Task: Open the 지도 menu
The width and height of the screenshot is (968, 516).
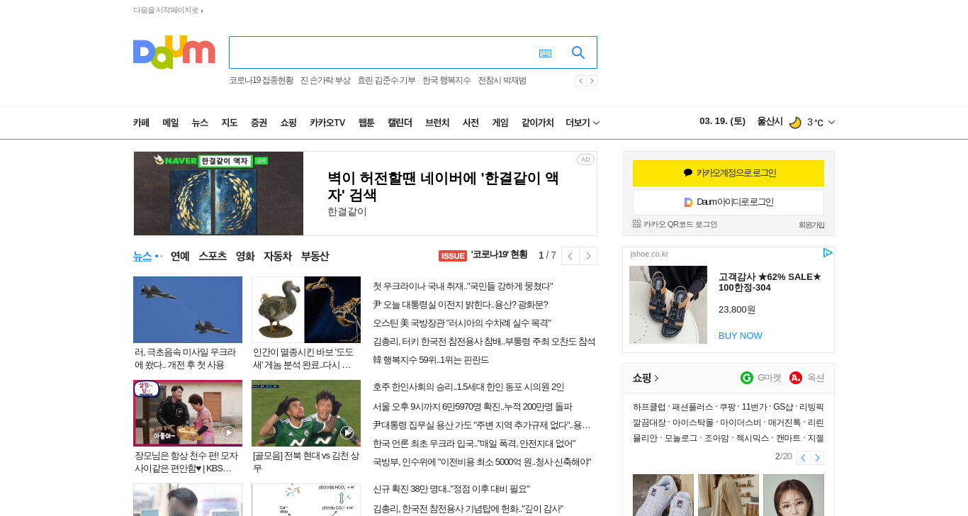Action: [230, 123]
